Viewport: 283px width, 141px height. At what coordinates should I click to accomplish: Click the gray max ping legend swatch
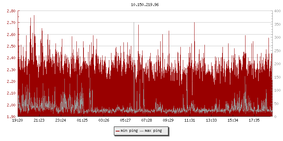coord(142,131)
